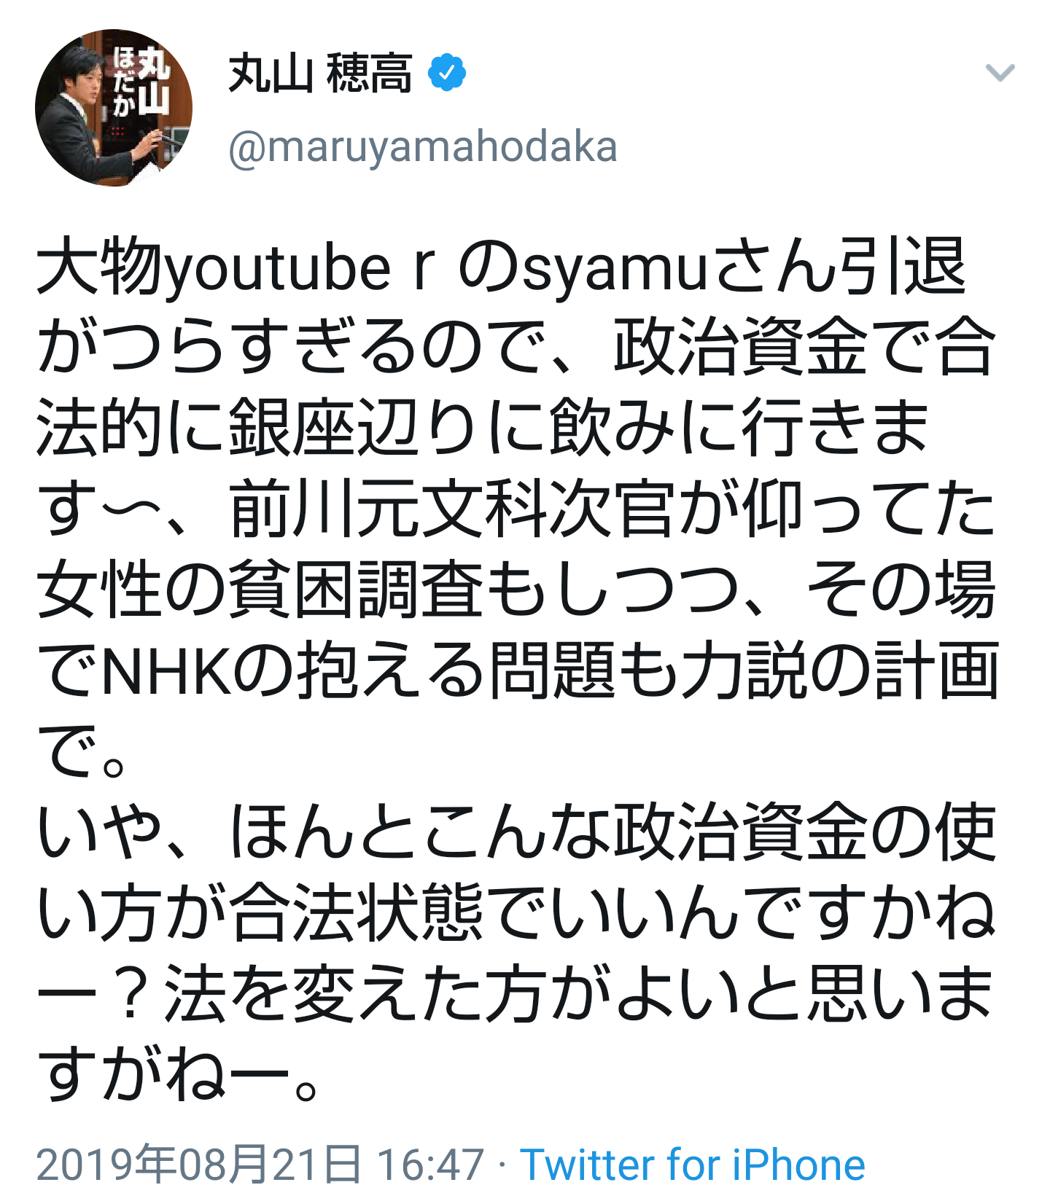The image size is (1050, 1201).
Task: Click the 16:47 time stamp
Action: point(430,1164)
